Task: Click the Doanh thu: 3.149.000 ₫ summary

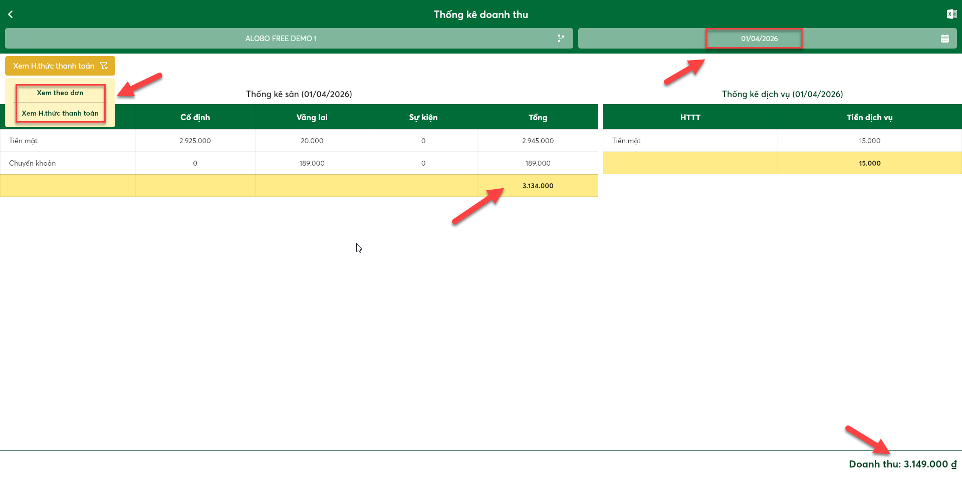Action: tap(902, 464)
